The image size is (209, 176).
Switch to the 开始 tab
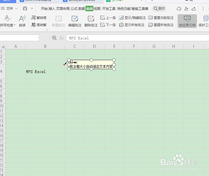(44, 9)
